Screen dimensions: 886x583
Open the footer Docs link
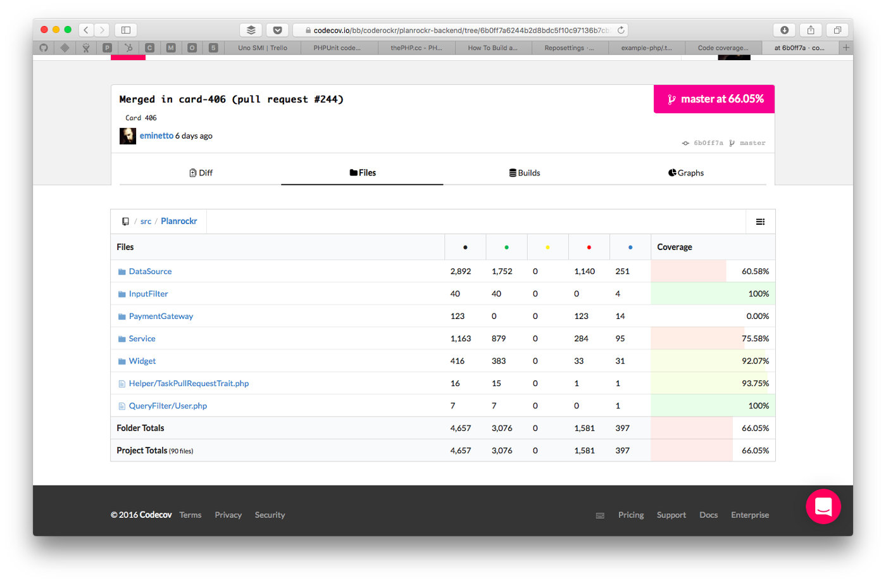tap(709, 515)
